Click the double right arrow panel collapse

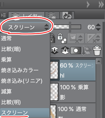[x=101, y=5]
